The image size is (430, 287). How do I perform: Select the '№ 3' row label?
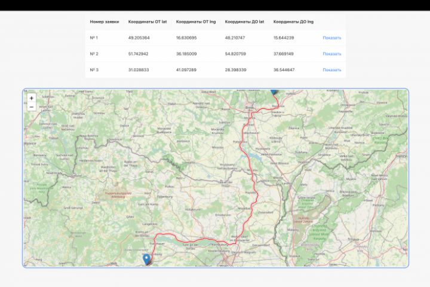point(94,70)
